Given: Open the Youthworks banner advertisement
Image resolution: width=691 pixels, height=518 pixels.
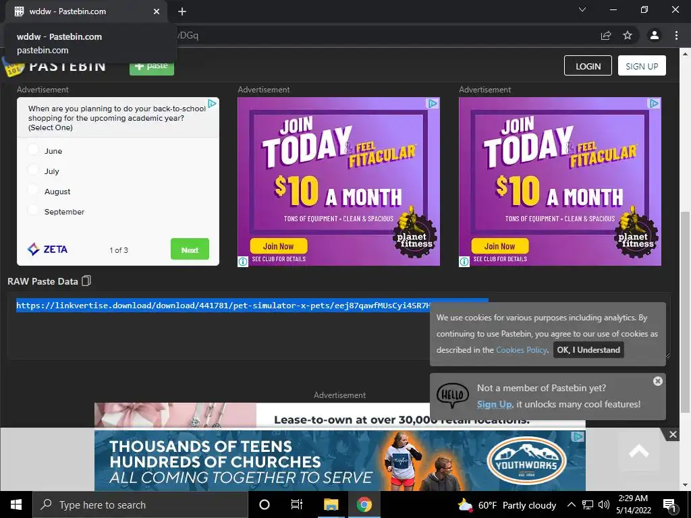Looking at the screenshot, I should pos(340,460).
